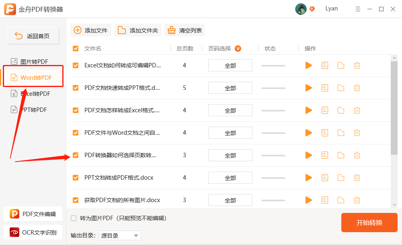Open document icon for PDF文件与Word文档之间 row
The image size is (402, 245).
[325, 133]
